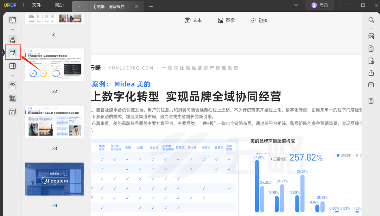Image resolution: width=380 pixels, height=216 pixels.
Task: Open the Protect PDF lock icon
Action: (x=371, y=61)
